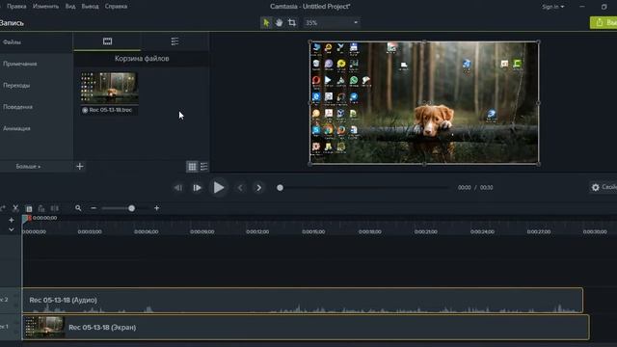Image resolution: width=617 pixels, height=347 pixels.
Task: Switch to the Library list tab
Action: click(x=174, y=41)
